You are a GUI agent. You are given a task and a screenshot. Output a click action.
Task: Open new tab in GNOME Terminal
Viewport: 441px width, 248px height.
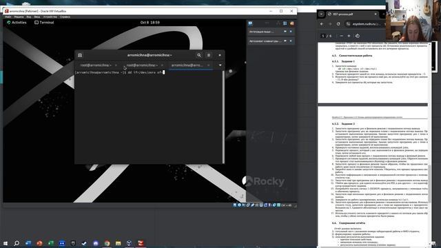click(80, 55)
